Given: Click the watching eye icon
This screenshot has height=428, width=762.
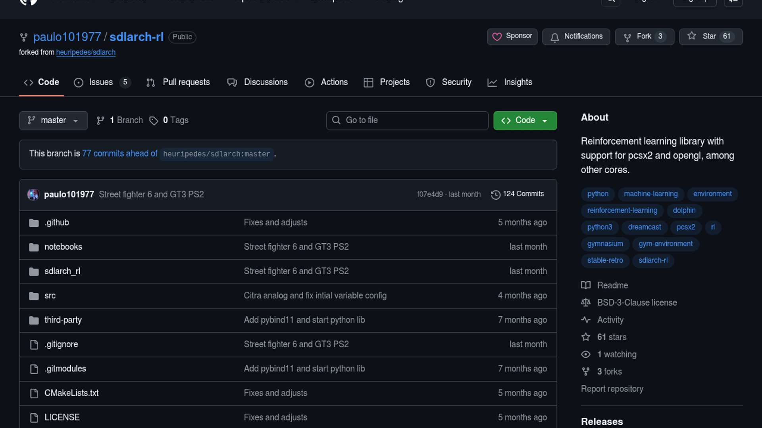Looking at the screenshot, I should pos(586,354).
